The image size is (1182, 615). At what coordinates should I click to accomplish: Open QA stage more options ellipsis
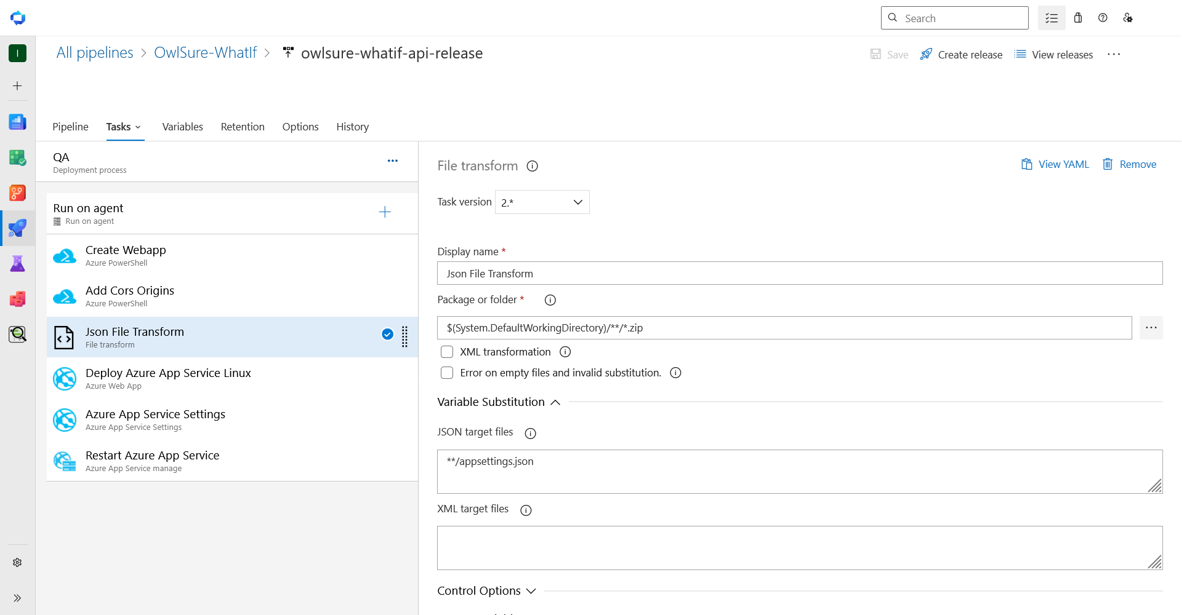[x=392, y=161]
